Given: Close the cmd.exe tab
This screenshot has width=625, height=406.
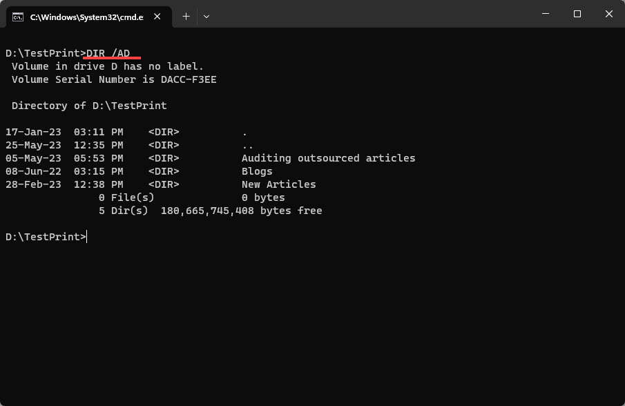Looking at the screenshot, I should coord(158,17).
